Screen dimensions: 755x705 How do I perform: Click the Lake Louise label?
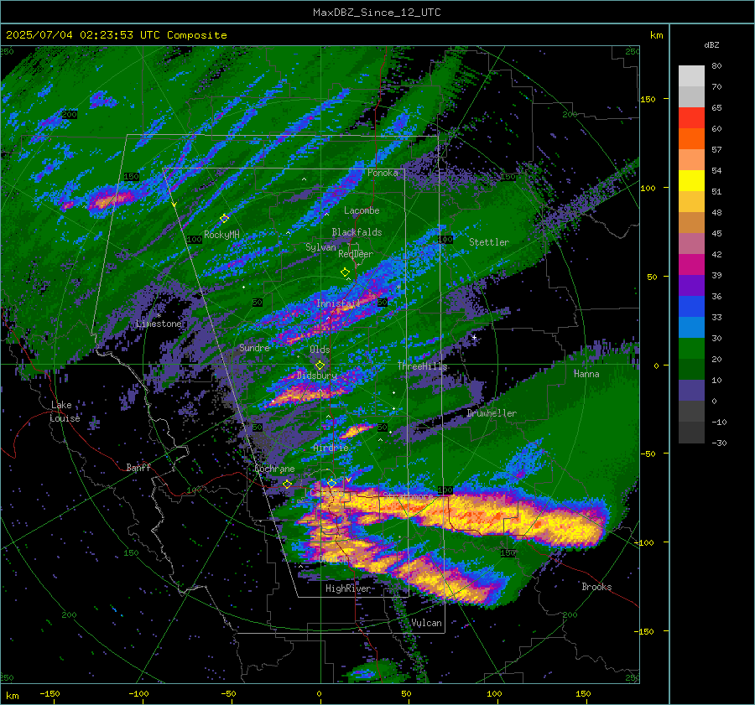pyautogui.click(x=65, y=412)
